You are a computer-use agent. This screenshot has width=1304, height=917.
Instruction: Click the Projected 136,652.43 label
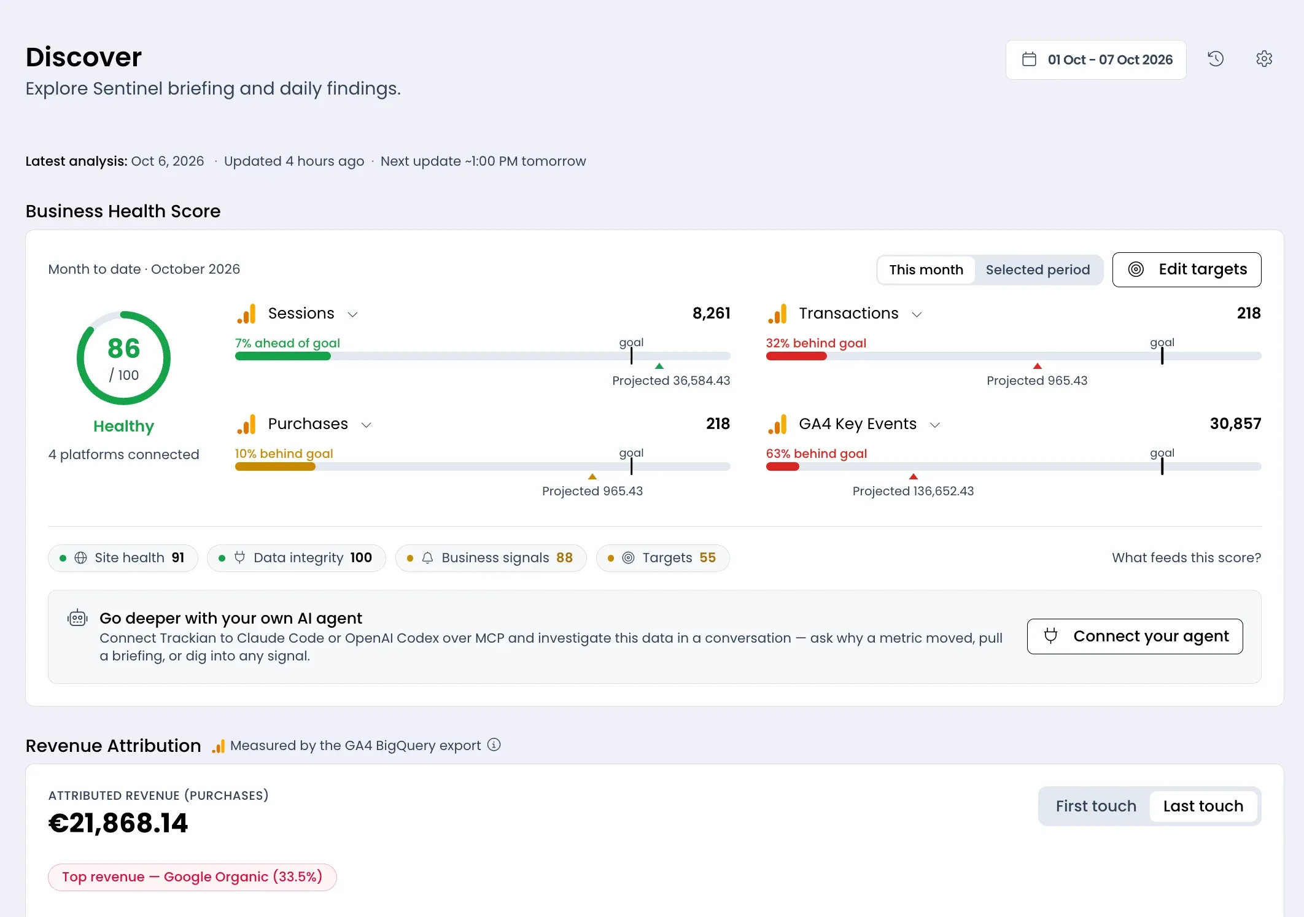pyautogui.click(x=913, y=491)
